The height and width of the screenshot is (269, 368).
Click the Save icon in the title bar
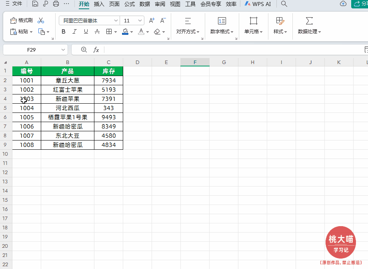pyautogui.click(x=35, y=4)
